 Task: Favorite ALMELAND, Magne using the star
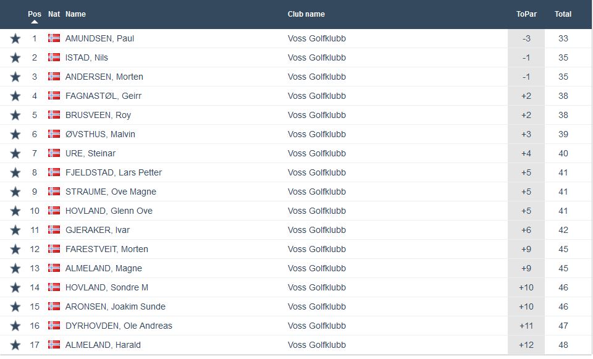[x=15, y=269]
